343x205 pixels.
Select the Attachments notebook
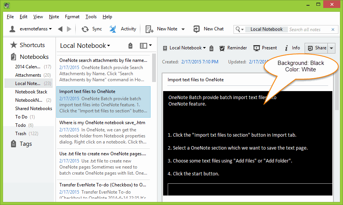coord(29,75)
